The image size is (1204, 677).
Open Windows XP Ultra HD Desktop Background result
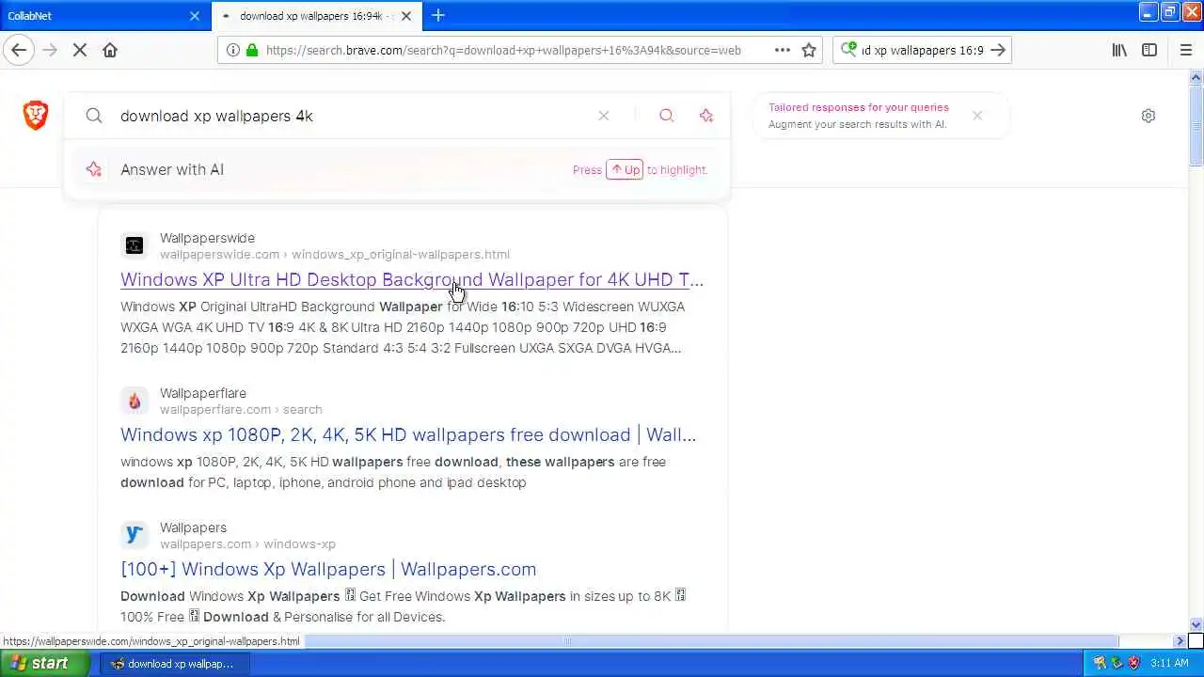coord(412,279)
